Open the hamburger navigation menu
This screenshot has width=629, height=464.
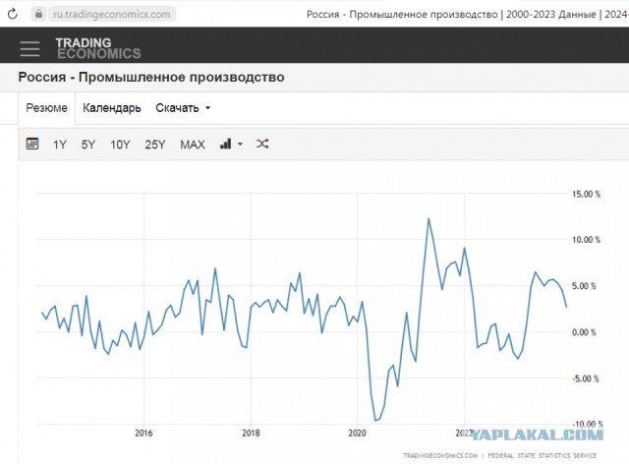(x=30, y=48)
